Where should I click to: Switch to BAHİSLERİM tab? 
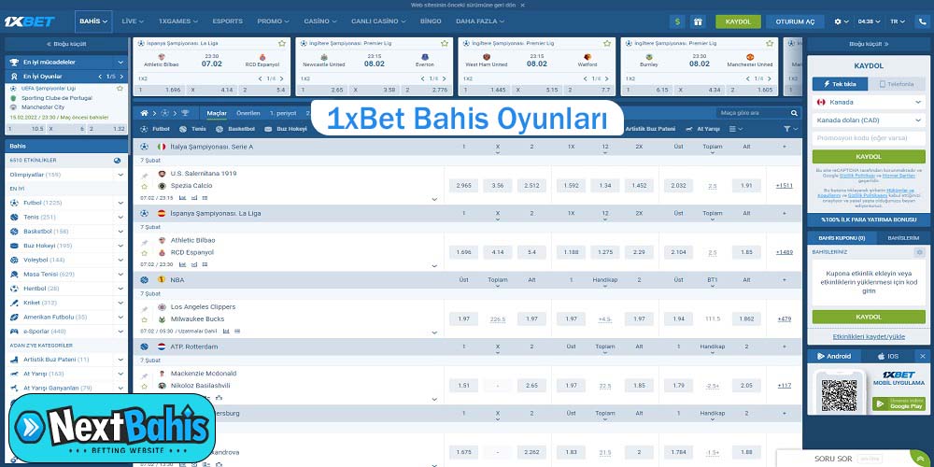[903, 237]
